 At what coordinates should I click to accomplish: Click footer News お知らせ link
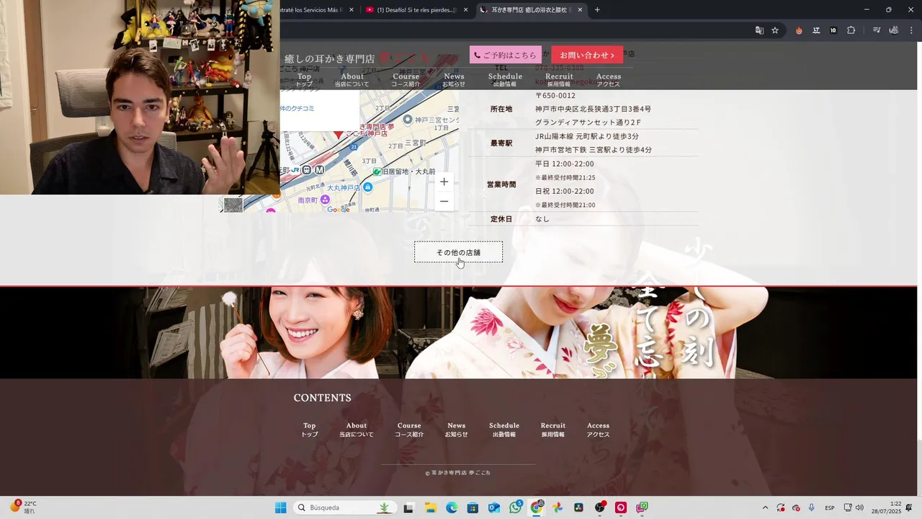tap(456, 430)
